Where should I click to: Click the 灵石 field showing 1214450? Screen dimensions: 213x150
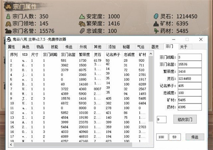click(x=190, y=79)
